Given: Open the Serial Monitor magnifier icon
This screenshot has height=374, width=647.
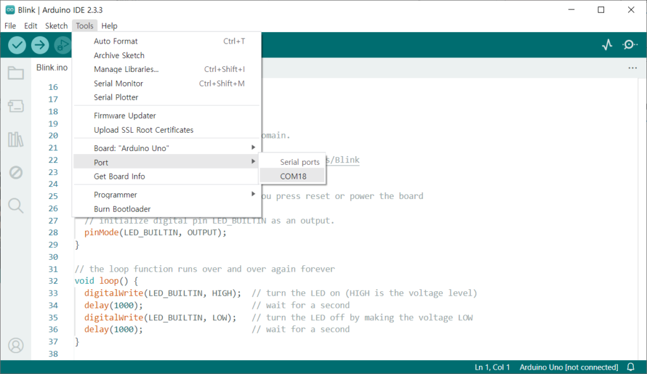Looking at the screenshot, I should coord(630,45).
